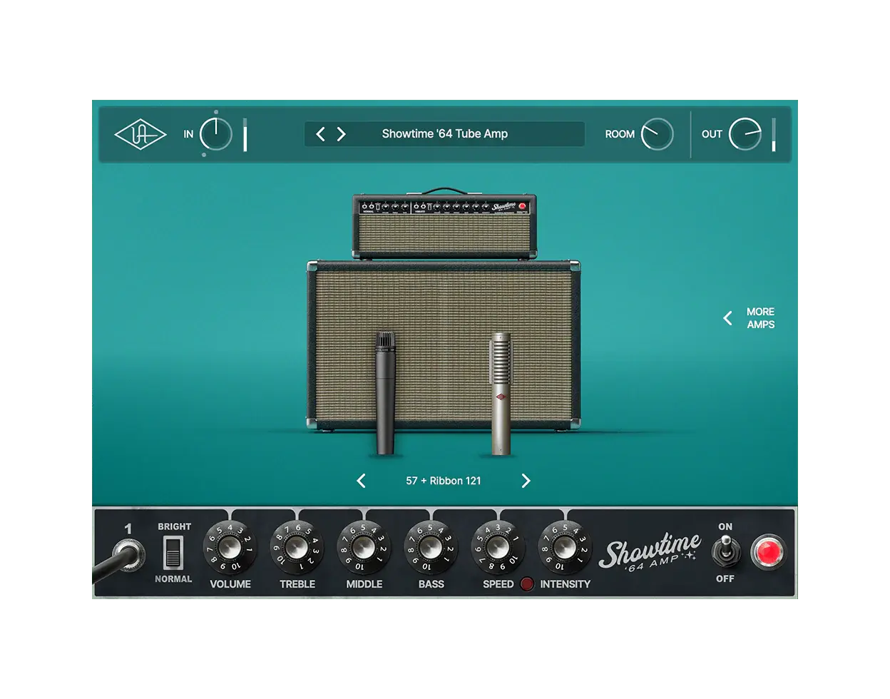Click the 57 + Ribbon 121 label
Screen dimensions: 890x699
coord(444,481)
